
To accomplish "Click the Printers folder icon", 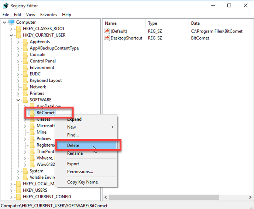I will click(x=25, y=93).
